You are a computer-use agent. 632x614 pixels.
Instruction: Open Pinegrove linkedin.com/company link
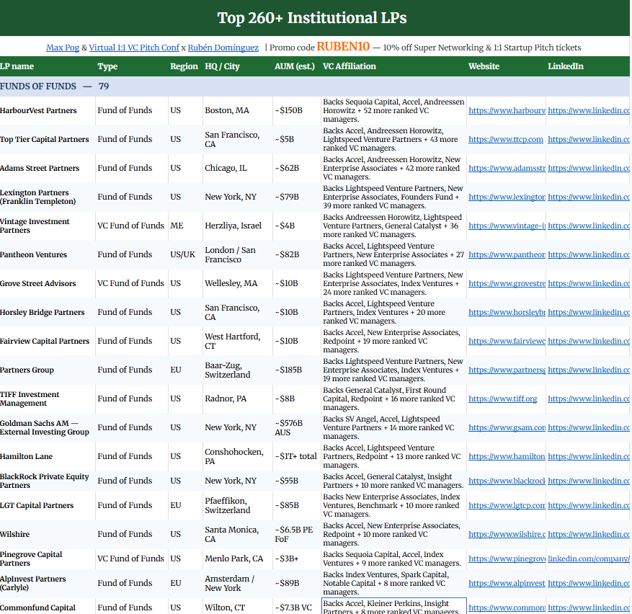click(x=589, y=559)
